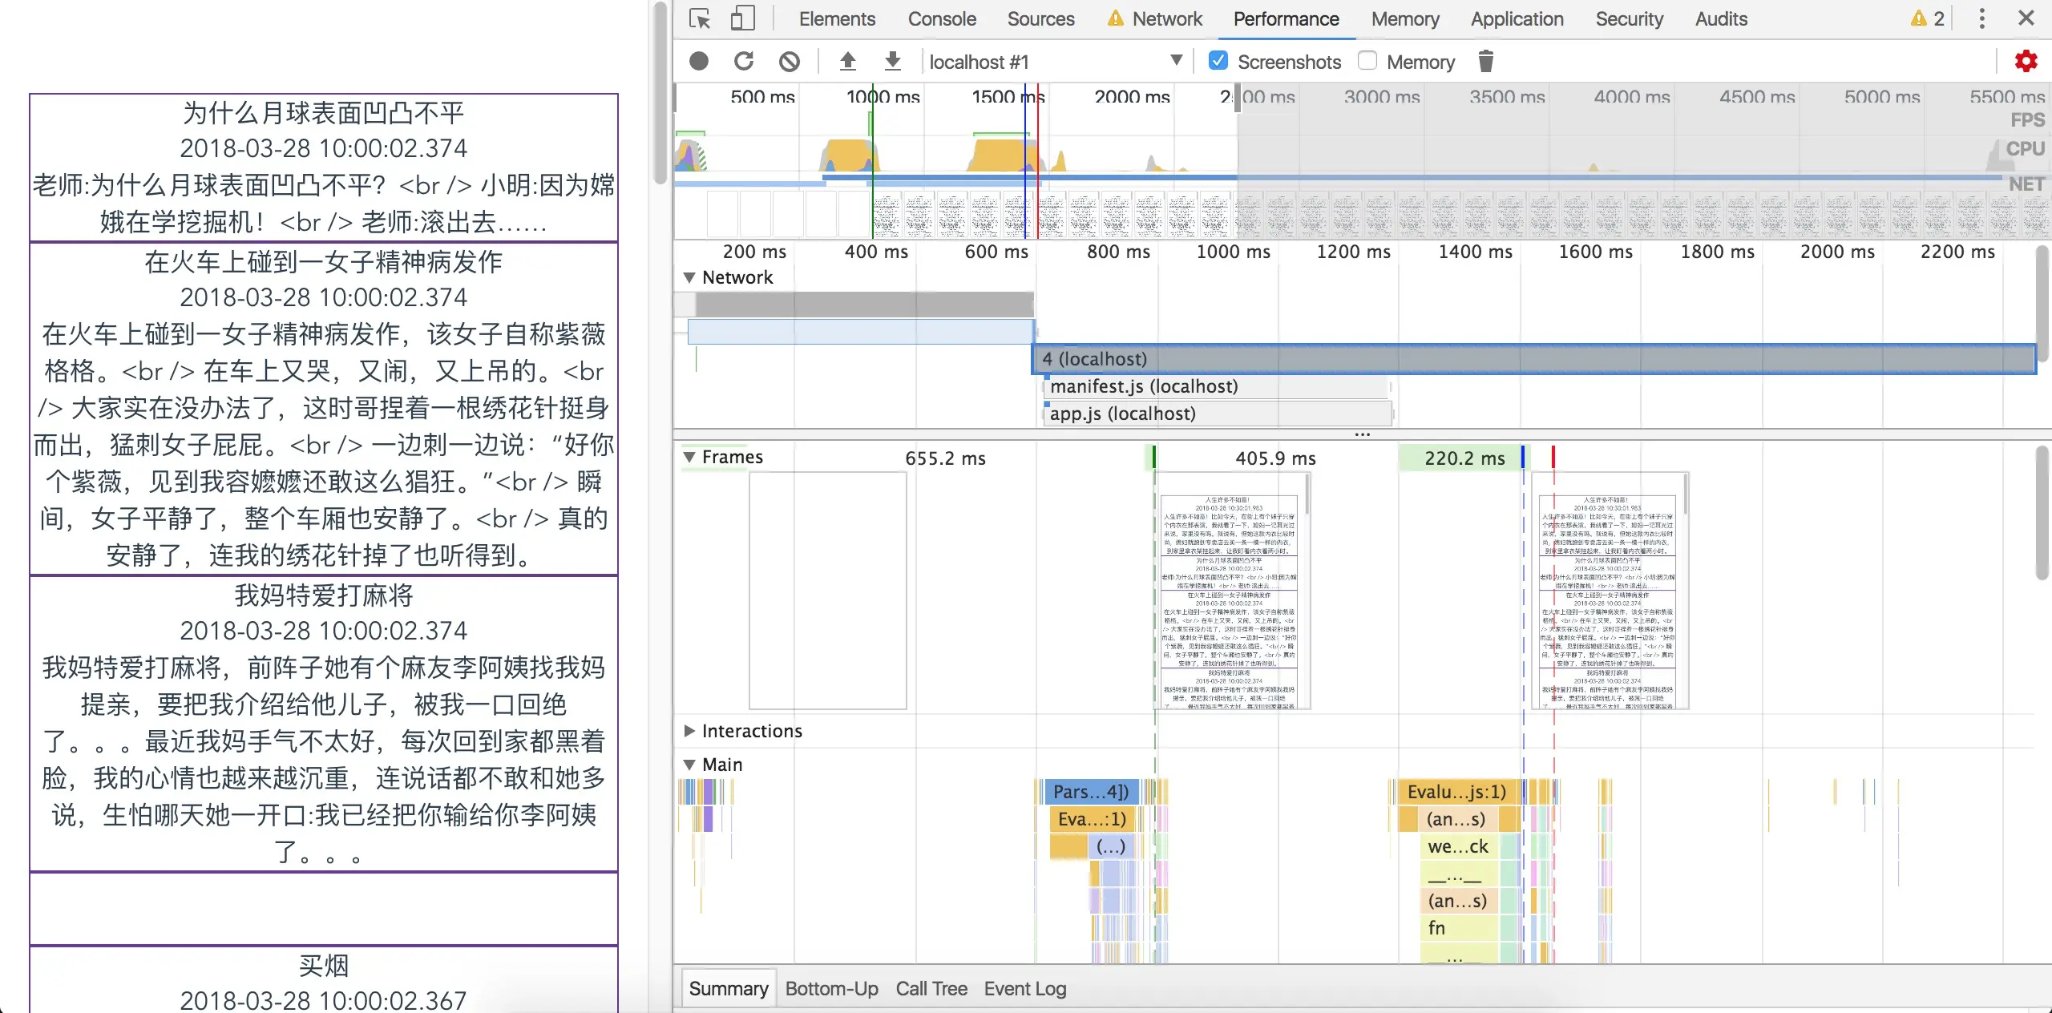
Task: Load a profile with the upload arrow
Action: pos(847,61)
